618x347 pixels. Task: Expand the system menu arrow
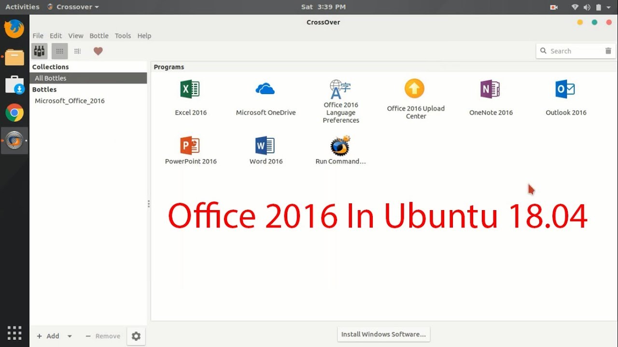pos(609,7)
